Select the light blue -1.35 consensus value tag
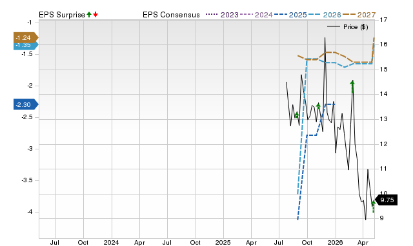 point(26,46)
